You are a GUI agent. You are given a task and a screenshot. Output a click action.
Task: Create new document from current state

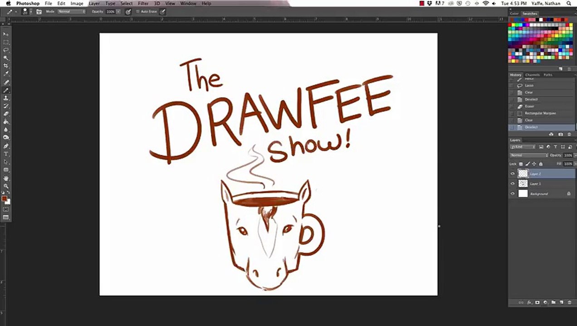point(551,134)
